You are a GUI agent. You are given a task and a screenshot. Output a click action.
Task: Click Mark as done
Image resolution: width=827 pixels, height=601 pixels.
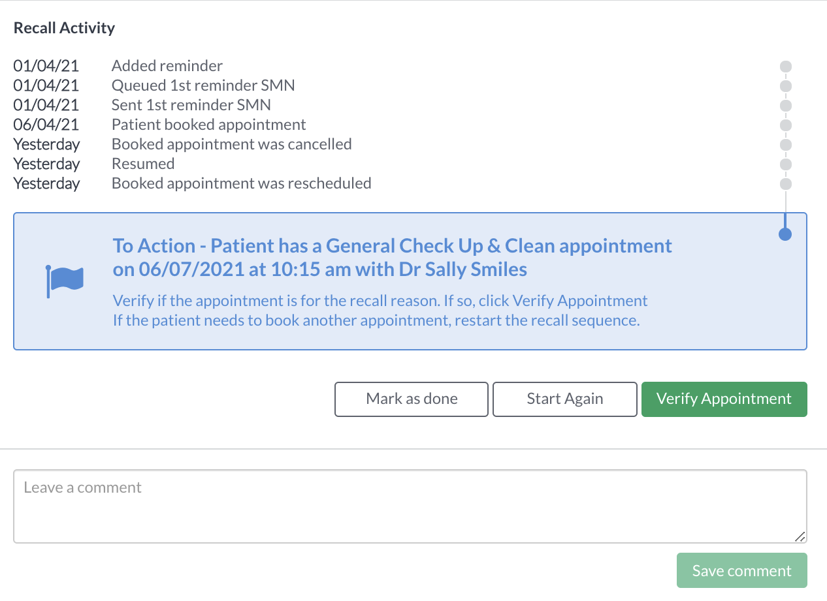pos(412,399)
